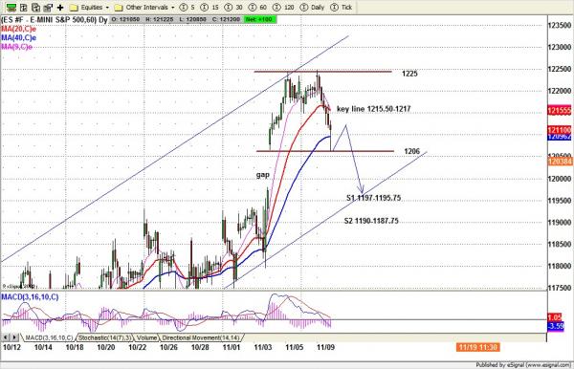The width and height of the screenshot is (574, 369).
Task: Click the 1225 resistance line label
Action: [x=409, y=74]
